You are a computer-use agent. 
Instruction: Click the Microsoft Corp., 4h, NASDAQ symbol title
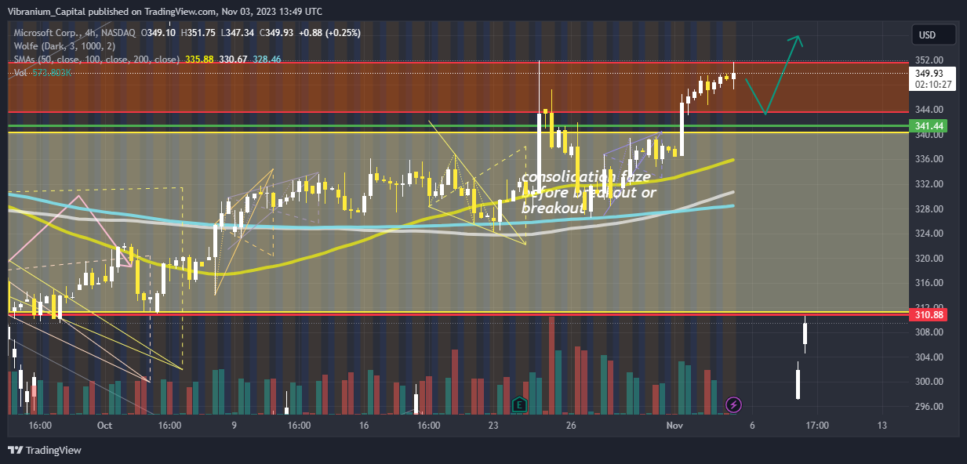pos(75,32)
